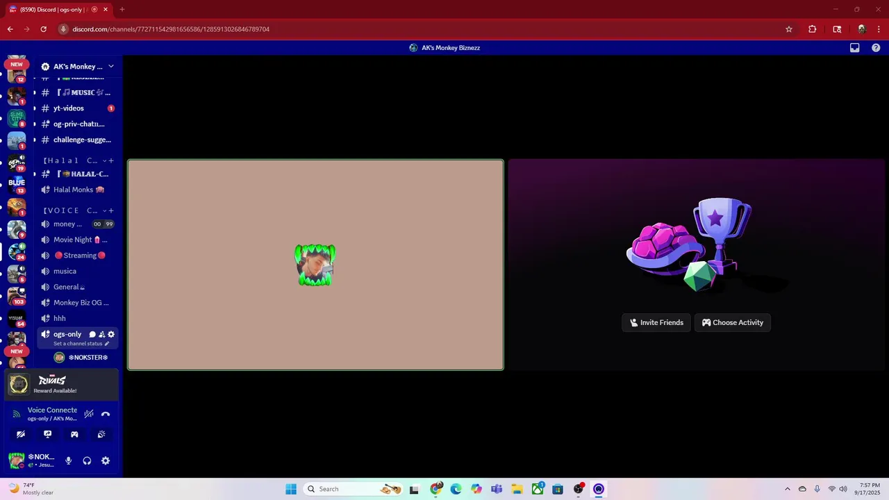Click the taskbar Search box
Viewport: 889px width, 500px height.
(x=354, y=489)
